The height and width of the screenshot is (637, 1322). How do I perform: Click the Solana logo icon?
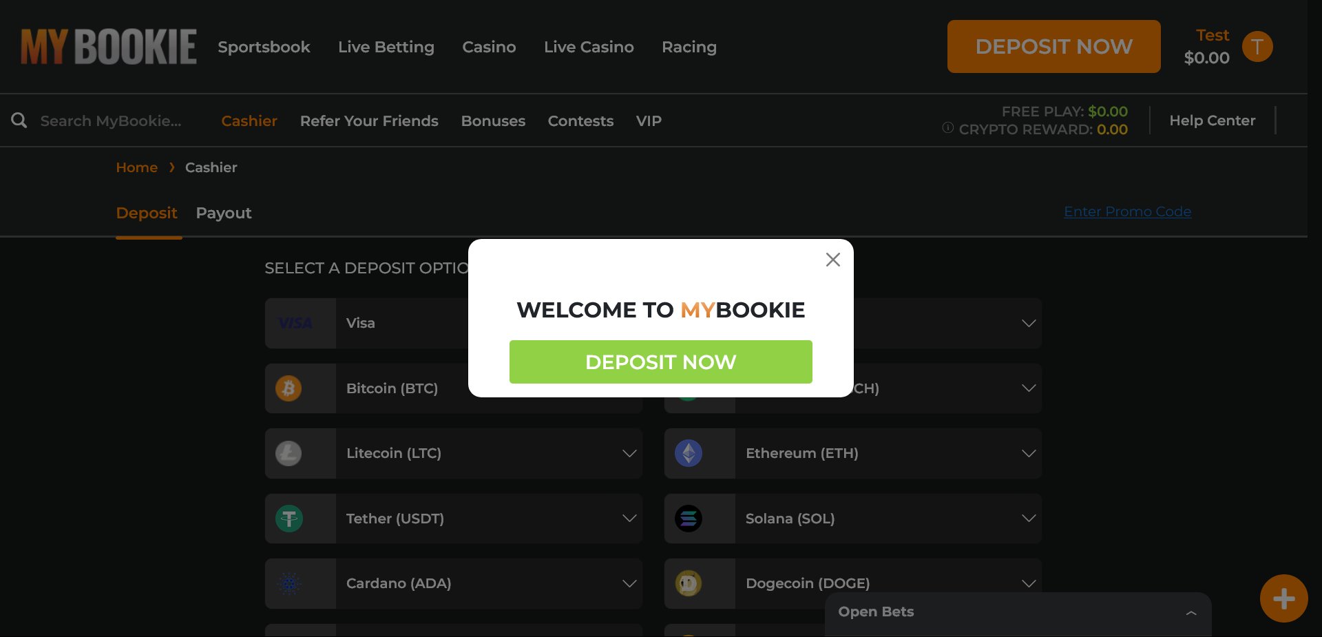(x=688, y=519)
